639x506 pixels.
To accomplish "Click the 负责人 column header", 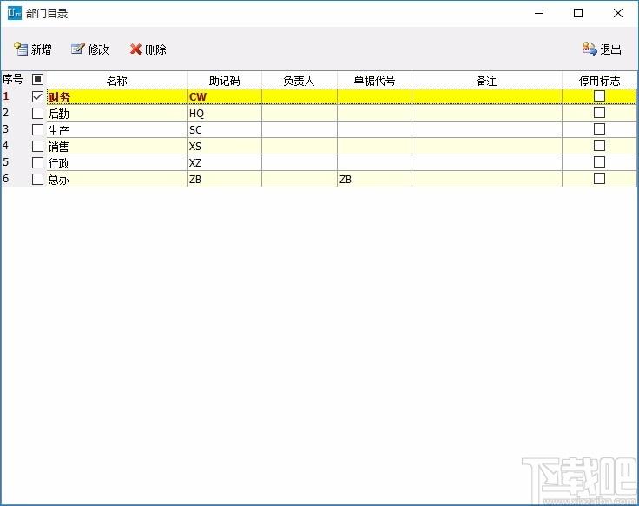I will tap(300, 80).
